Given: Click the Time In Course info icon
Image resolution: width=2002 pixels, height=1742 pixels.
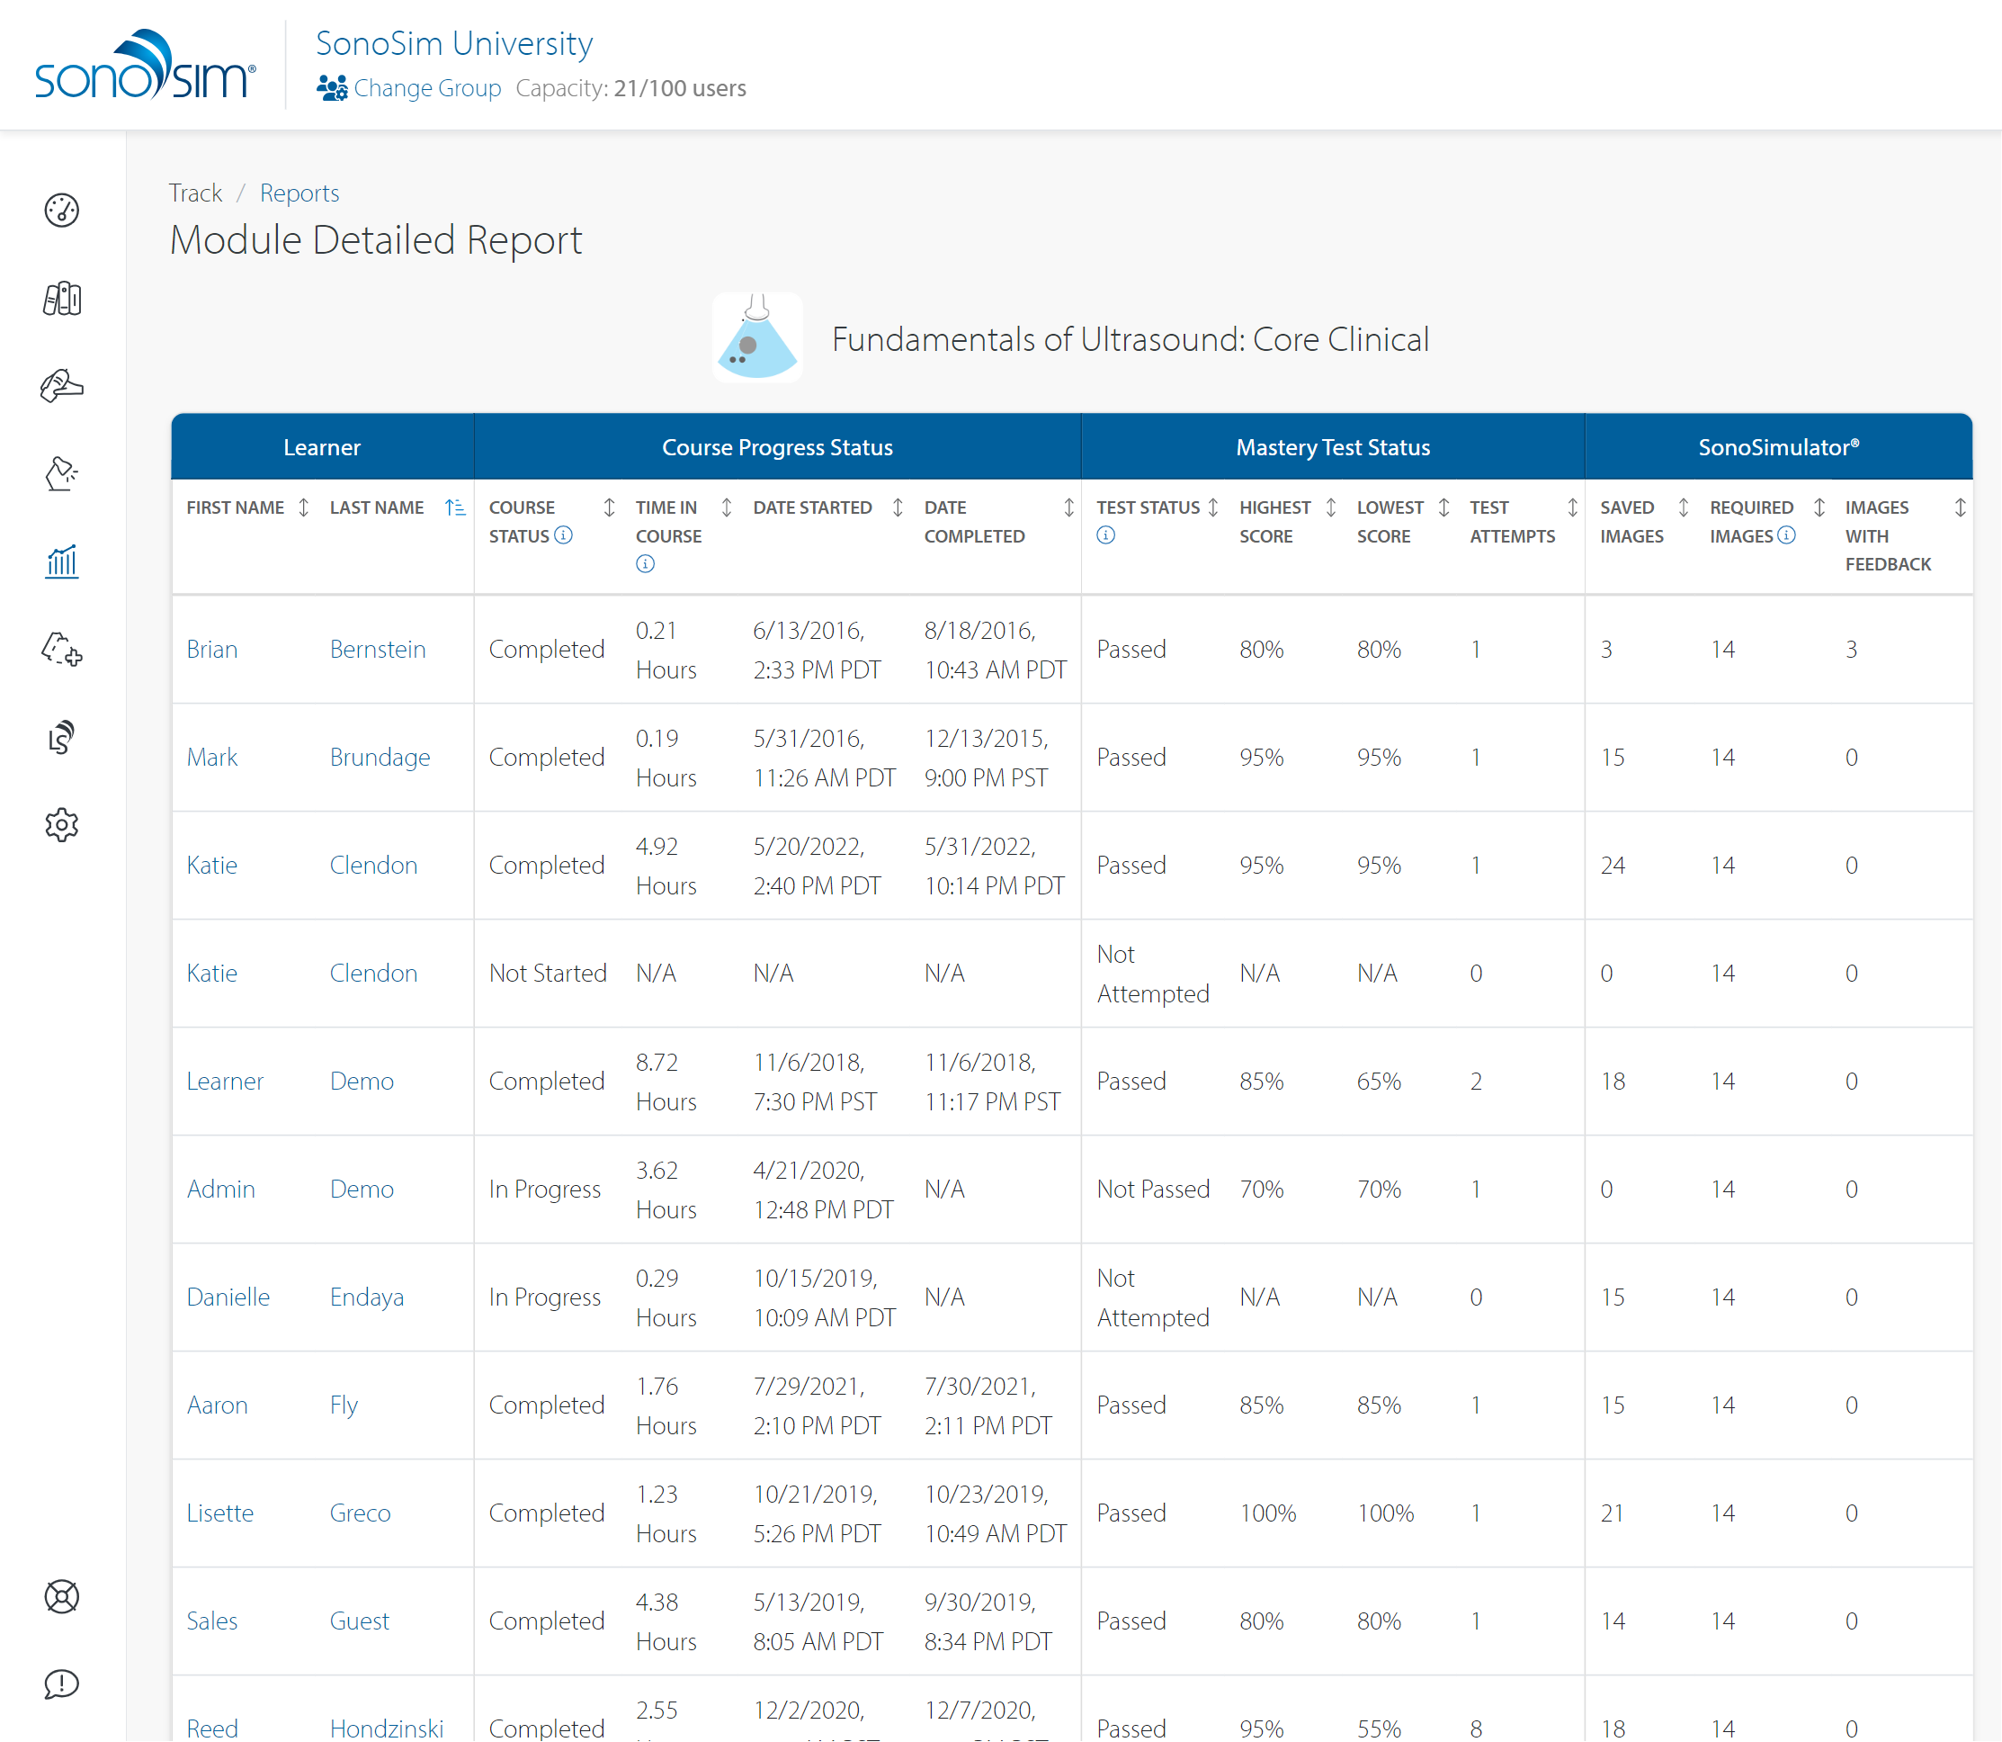Looking at the screenshot, I should pyautogui.click(x=645, y=564).
